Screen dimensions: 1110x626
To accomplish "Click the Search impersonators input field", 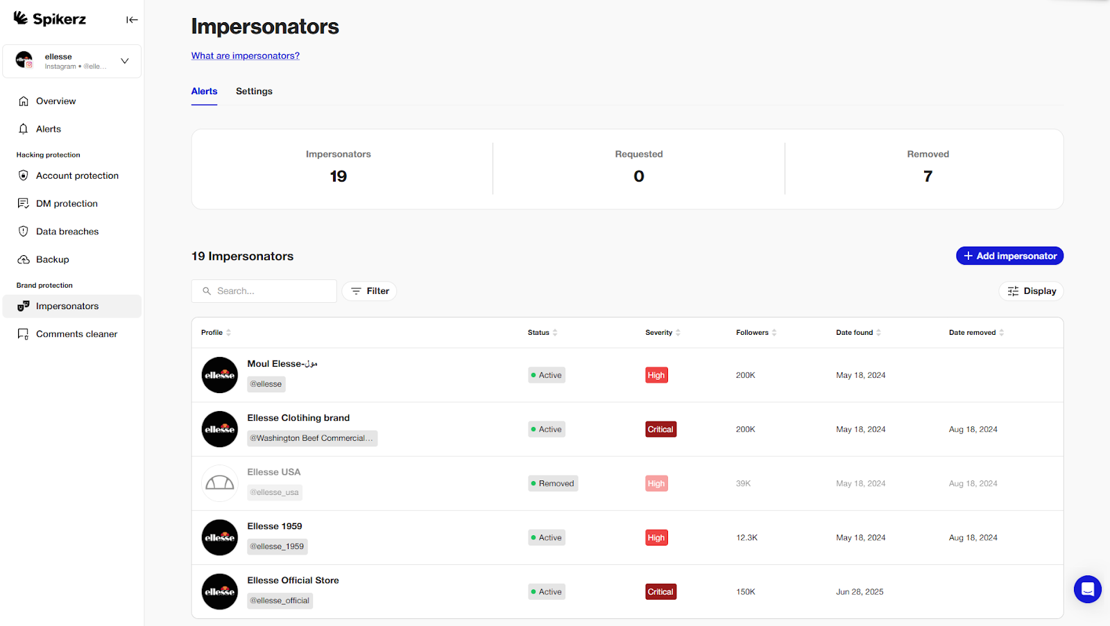I will pyautogui.click(x=264, y=290).
